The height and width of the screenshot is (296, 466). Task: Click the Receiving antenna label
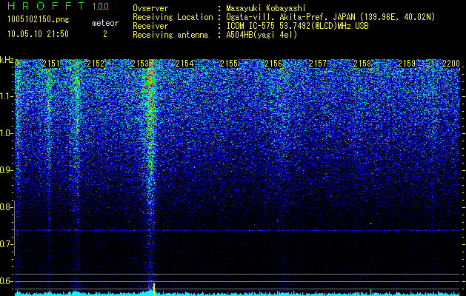click(170, 35)
